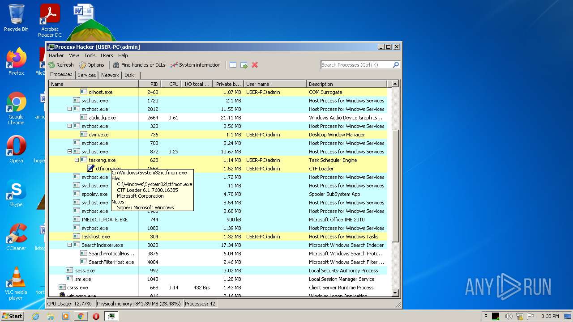The height and width of the screenshot is (322, 573).
Task: Collapse the svchost.exe PID 2012 tree node
Action: (x=69, y=109)
